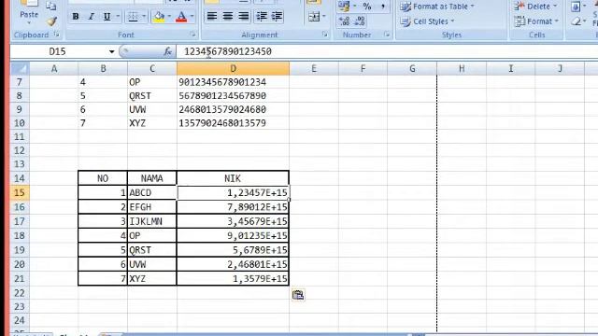Click the Insert Function fx icon
The image size is (598, 336).
coord(167,51)
